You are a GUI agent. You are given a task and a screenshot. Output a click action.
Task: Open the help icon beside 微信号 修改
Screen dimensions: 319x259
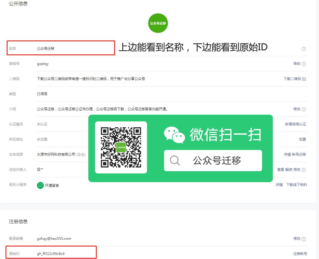pyautogui.click(x=304, y=64)
